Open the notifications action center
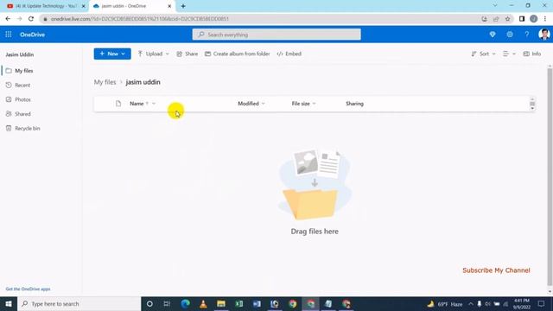 click(542, 303)
